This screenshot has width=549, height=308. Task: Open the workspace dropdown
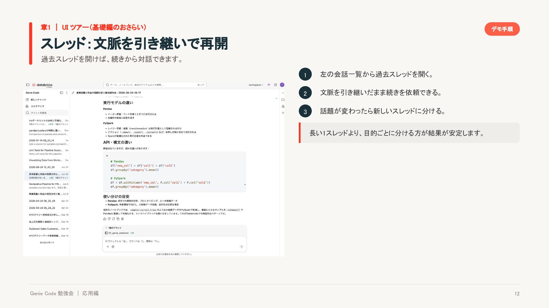coord(256,85)
